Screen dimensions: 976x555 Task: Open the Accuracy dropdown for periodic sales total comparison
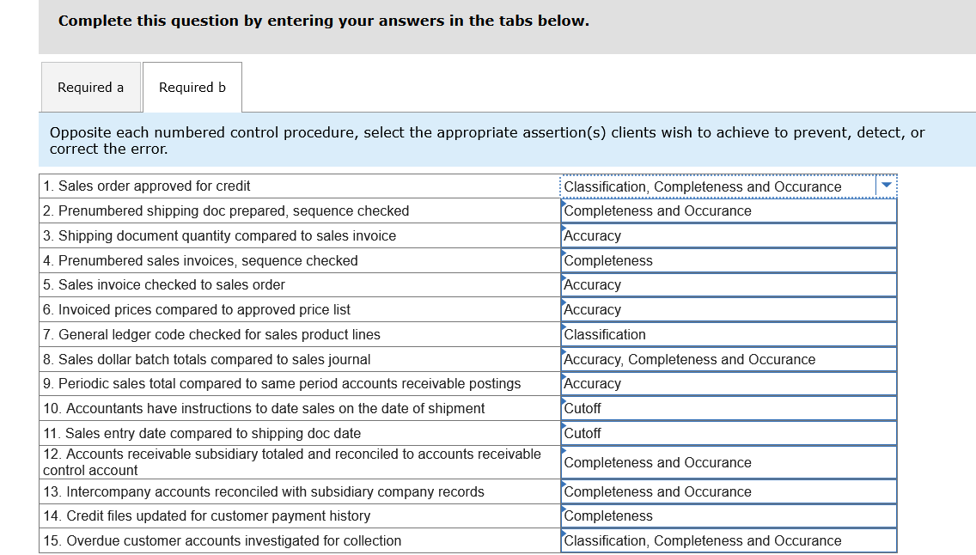[x=729, y=383]
